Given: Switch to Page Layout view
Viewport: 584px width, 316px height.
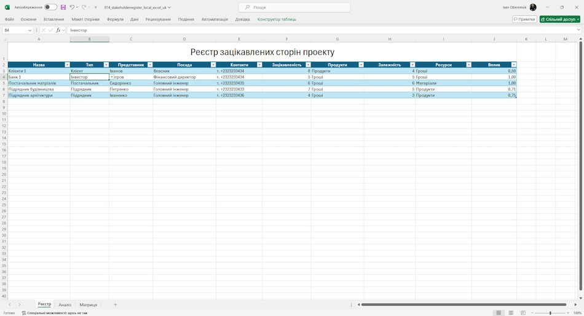Looking at the screenshot, I should [511, 313].
